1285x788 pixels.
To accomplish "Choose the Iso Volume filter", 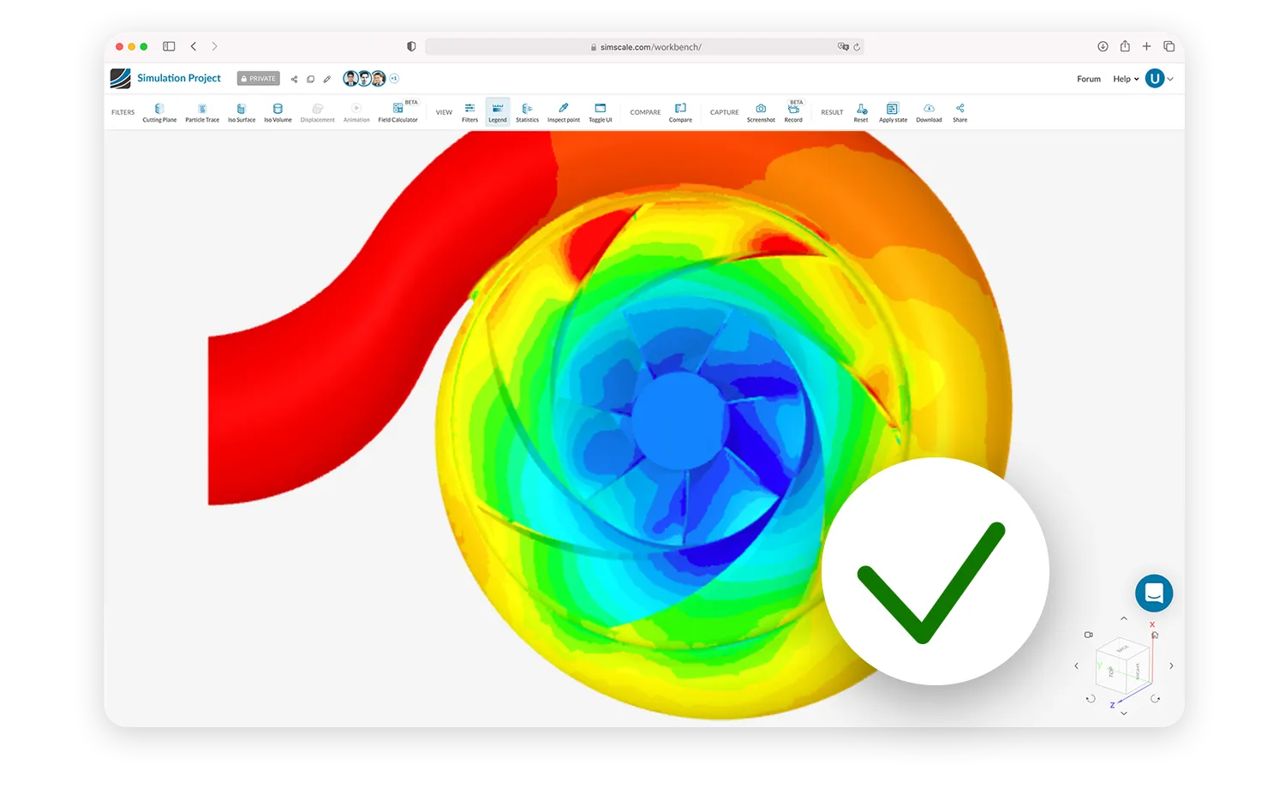I will click(278, 112).
